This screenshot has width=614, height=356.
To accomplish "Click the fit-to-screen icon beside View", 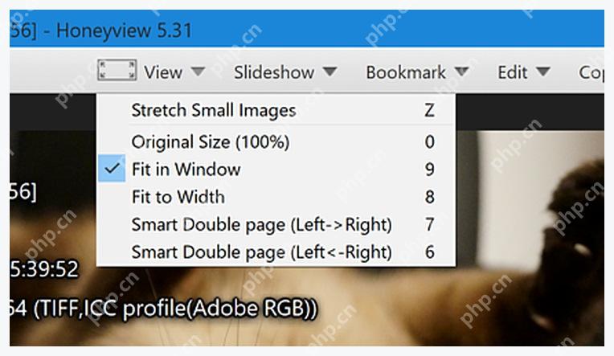I will (x=117, y=70).
